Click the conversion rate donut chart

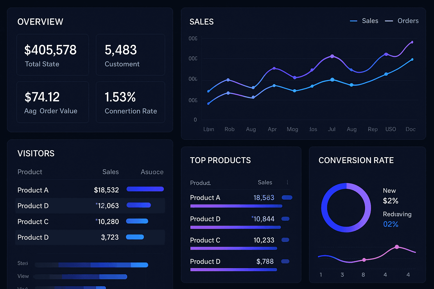[x=346, y=208]
